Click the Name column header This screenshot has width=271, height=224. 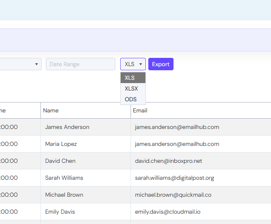coord(86,110)
